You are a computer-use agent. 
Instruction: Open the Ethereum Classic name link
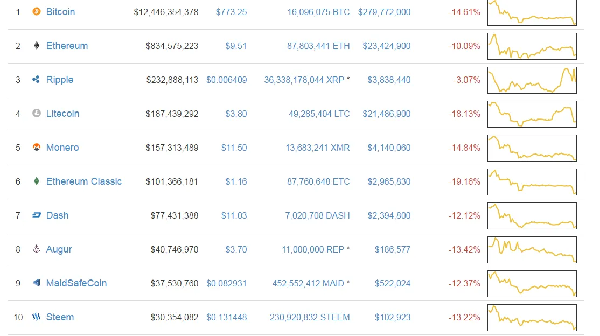point(84,181)
